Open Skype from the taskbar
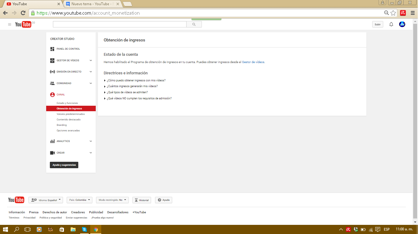The image size is (419, 234). point(84,229)
